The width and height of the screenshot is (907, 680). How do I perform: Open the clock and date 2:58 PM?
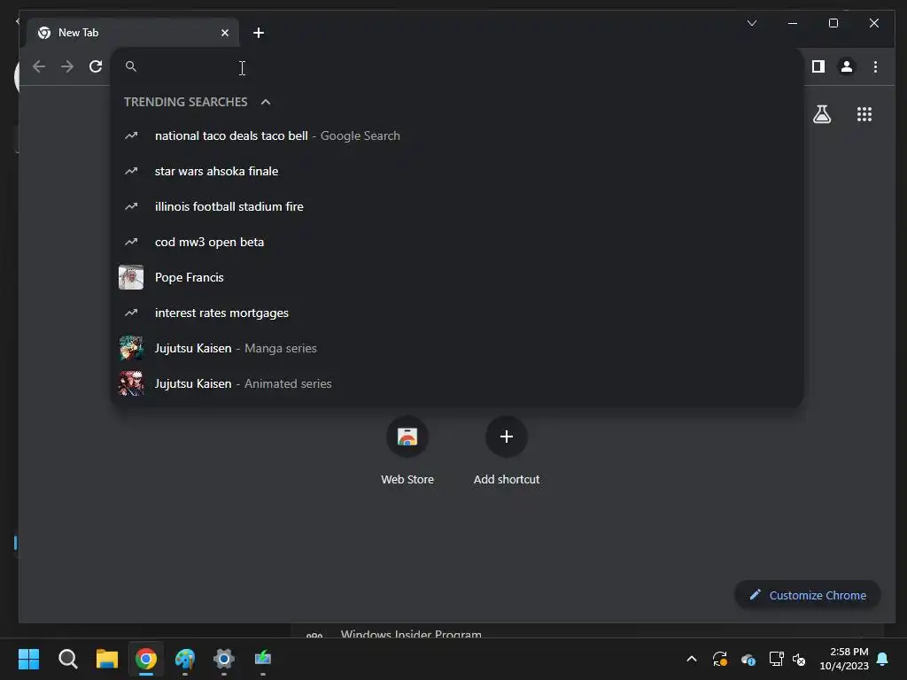(x=844, y=659)
